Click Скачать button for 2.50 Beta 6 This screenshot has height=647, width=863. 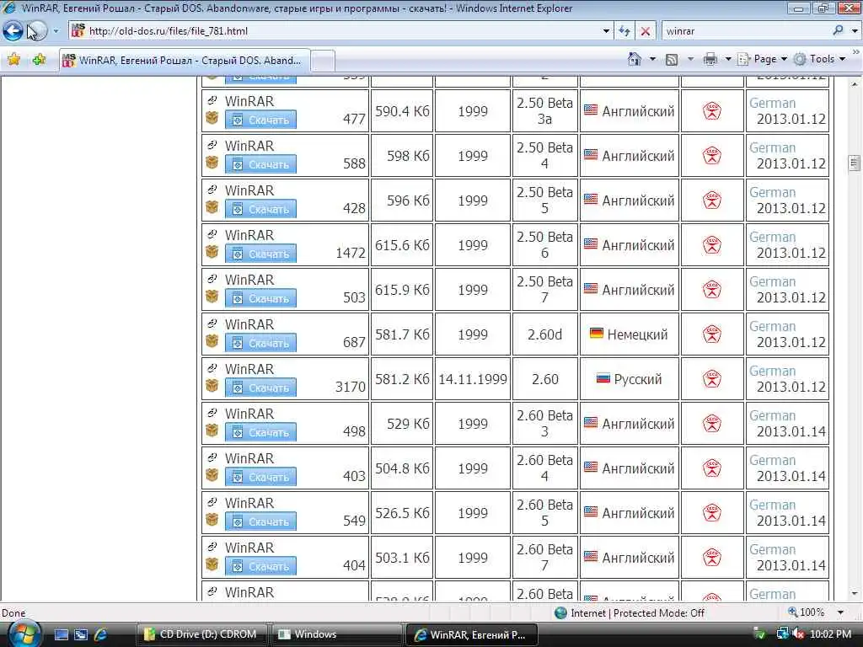tap(260, 254)
